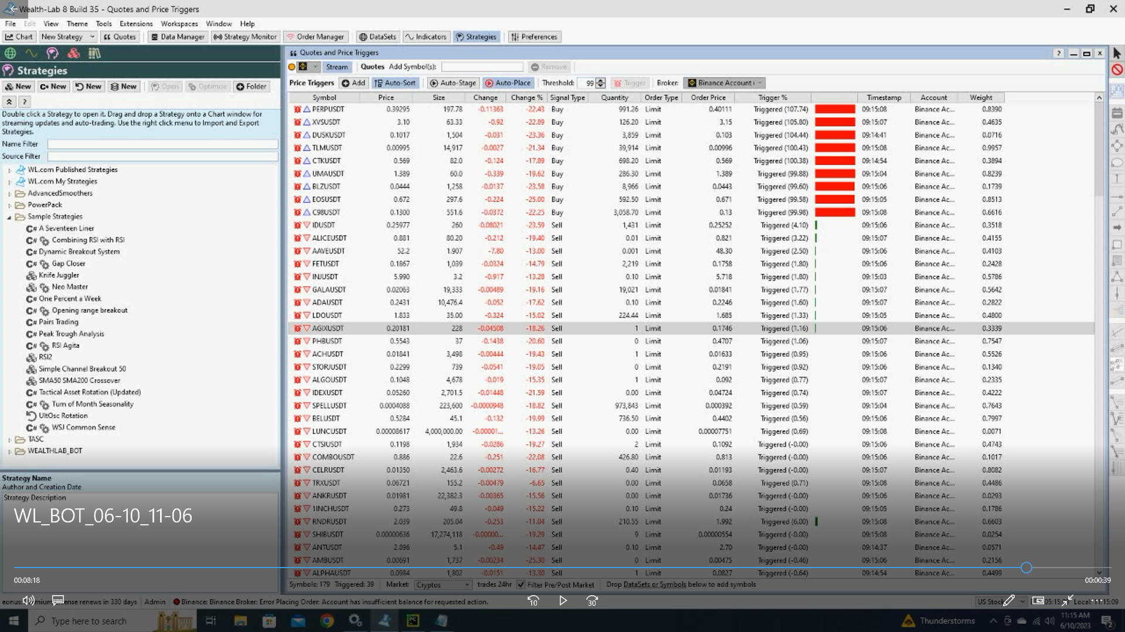Viewport: 1125px width, 632px height.
Task: Toggle Auto-Place for price triggers
Action: (508, 83)
